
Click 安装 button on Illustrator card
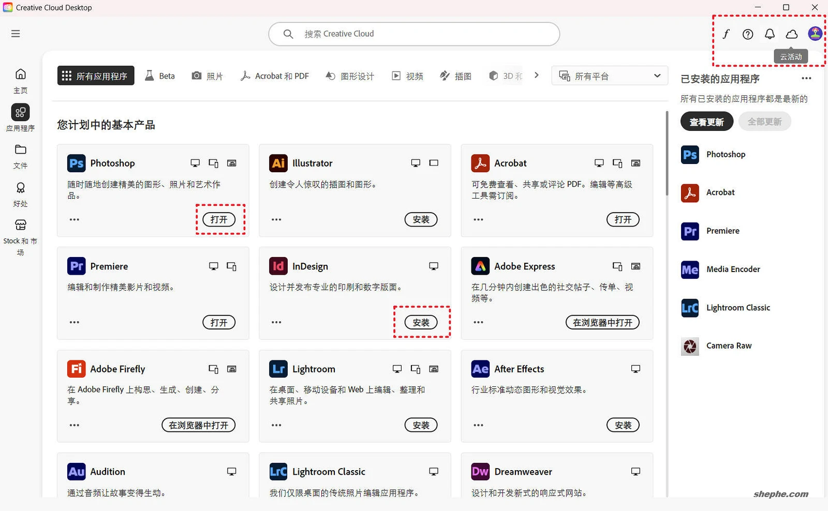pyautogui.click(x=421, y=219)
